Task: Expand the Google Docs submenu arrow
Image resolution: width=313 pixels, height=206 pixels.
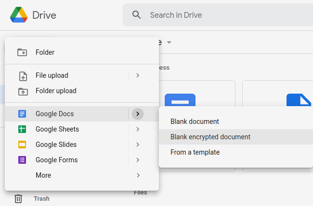Action: coord(138,114)
